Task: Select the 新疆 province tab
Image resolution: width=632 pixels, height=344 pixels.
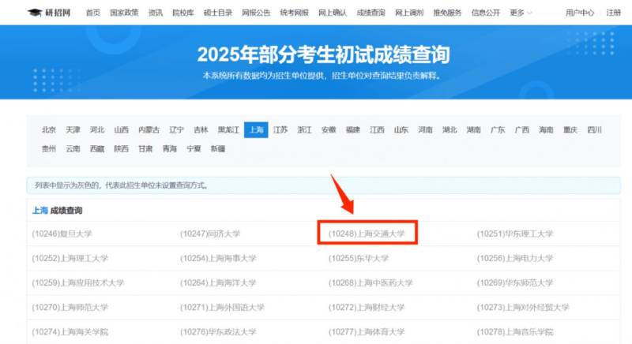Action: pyautogui.click(x=218, y=149)
